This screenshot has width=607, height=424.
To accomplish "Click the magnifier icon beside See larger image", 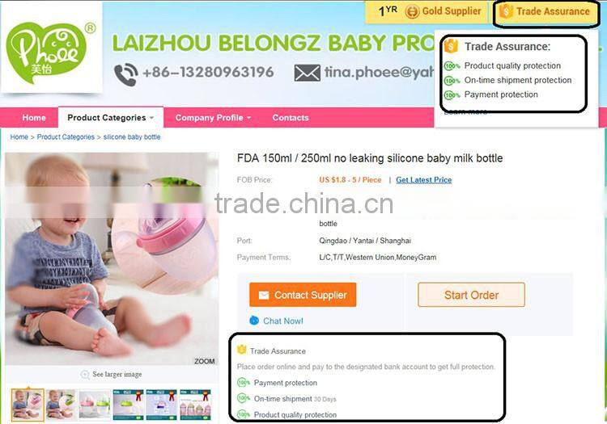I will click(x=85, y=374).
